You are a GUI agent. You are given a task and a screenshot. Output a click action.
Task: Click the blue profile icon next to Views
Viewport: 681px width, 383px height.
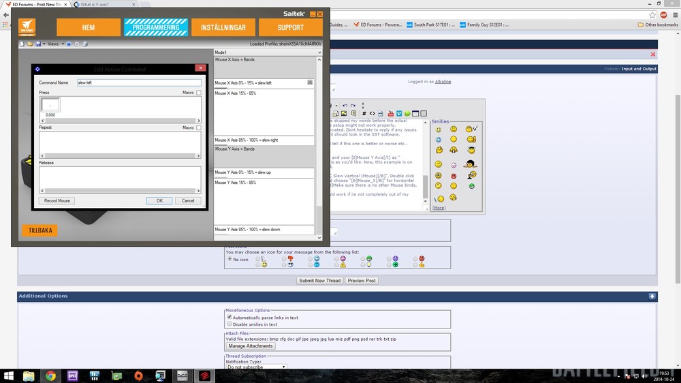69,44
